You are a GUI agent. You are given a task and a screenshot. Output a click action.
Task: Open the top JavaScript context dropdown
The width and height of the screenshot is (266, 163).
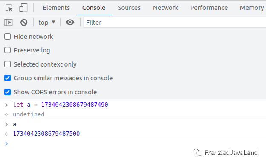46,23
